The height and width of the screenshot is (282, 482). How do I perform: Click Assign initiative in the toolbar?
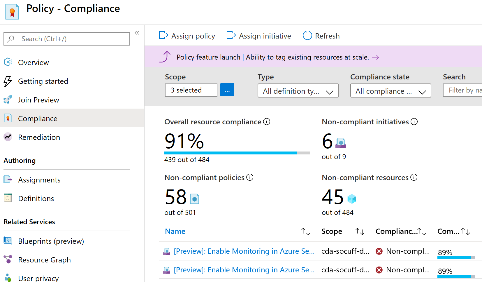coord(258,36)
